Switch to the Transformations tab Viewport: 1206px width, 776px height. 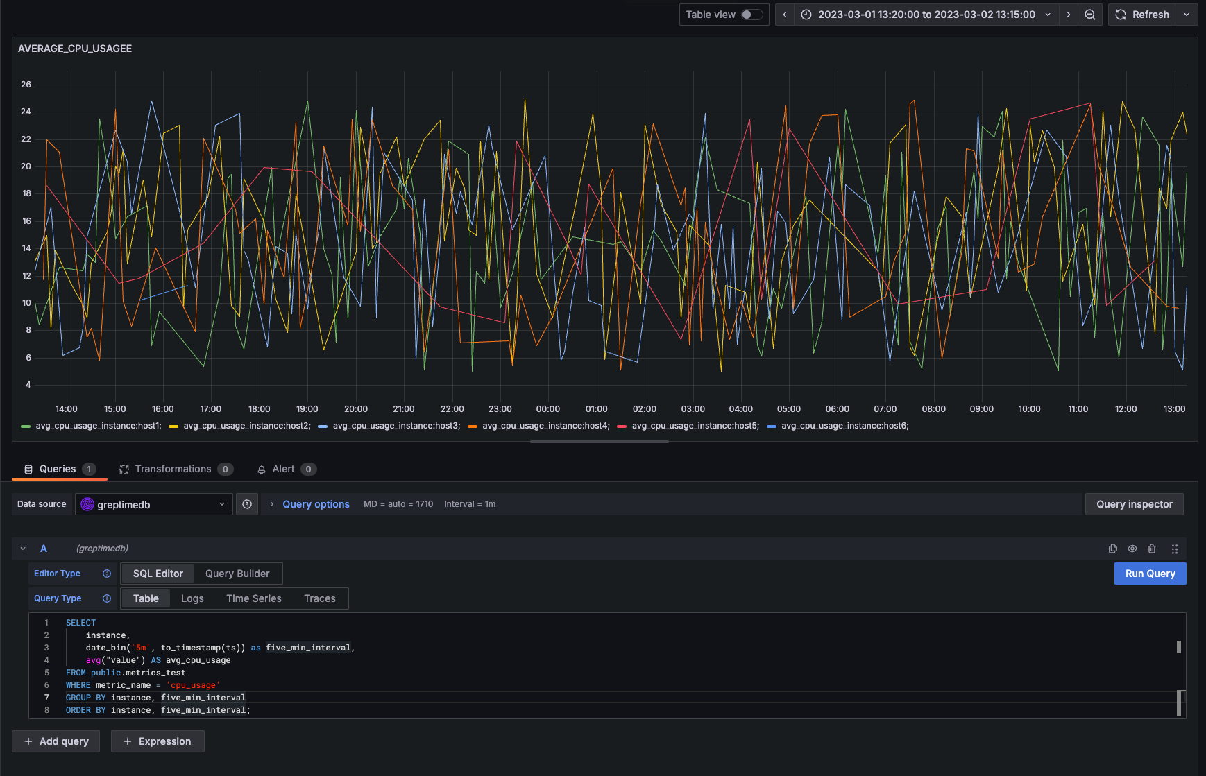pyautogui.click(x=173, y=469)
